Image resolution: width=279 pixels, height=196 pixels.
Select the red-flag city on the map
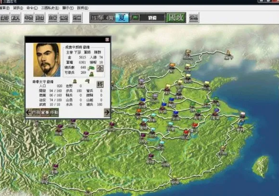point(195,126)
